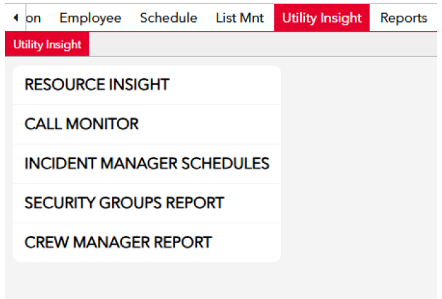Open INCIDENT MANAGER SCHEDULES

147,164
